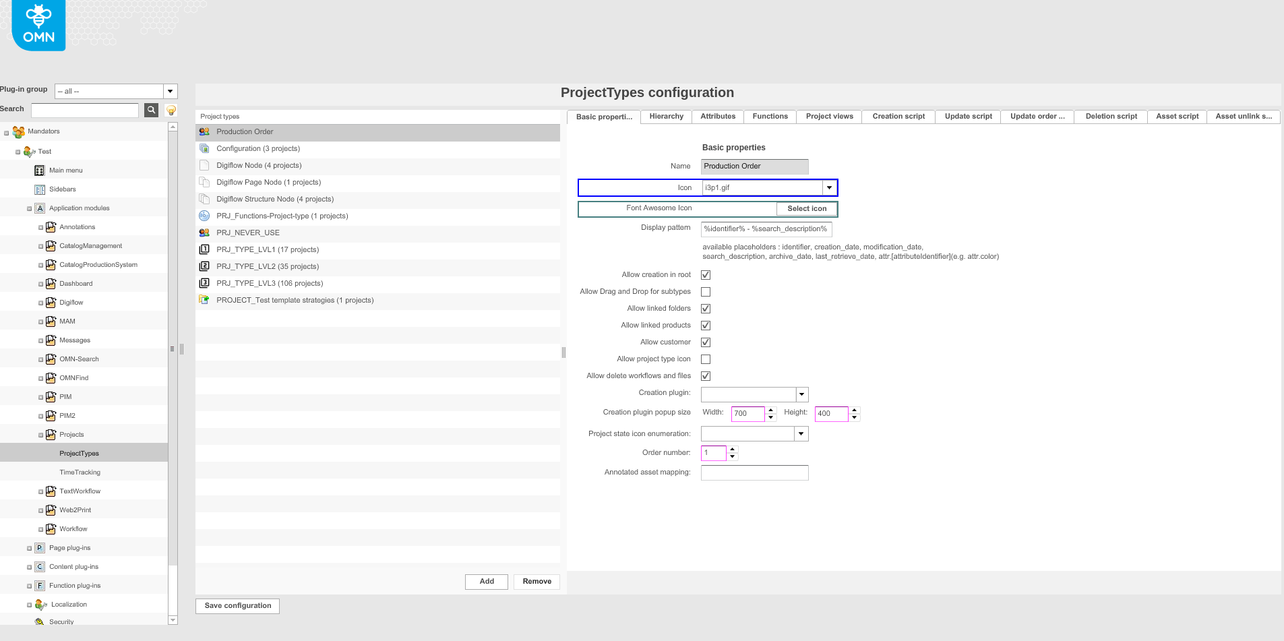Click the PRJ_TYPE_LVL1 numbered icon
The width and height of the screenshot is (1284, 641).
click(x=204, y=249)
